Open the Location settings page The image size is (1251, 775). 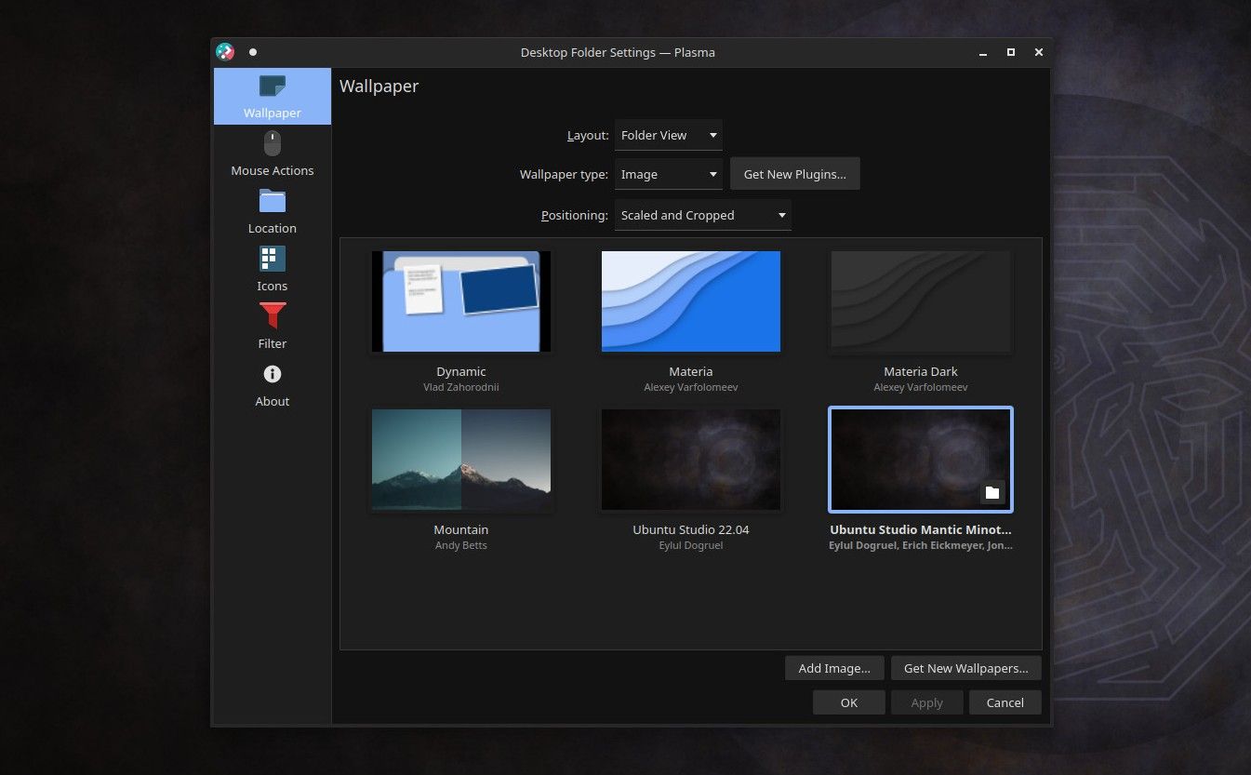tap(272, 211)
